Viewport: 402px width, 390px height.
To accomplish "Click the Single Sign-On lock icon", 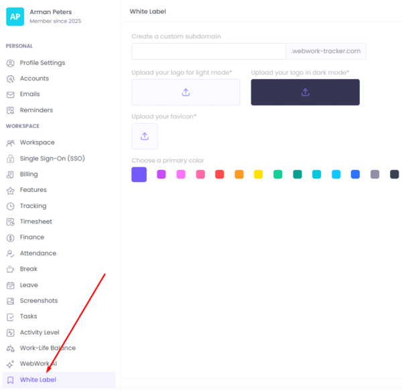I will pyautogui.click(x=10, y=159).
